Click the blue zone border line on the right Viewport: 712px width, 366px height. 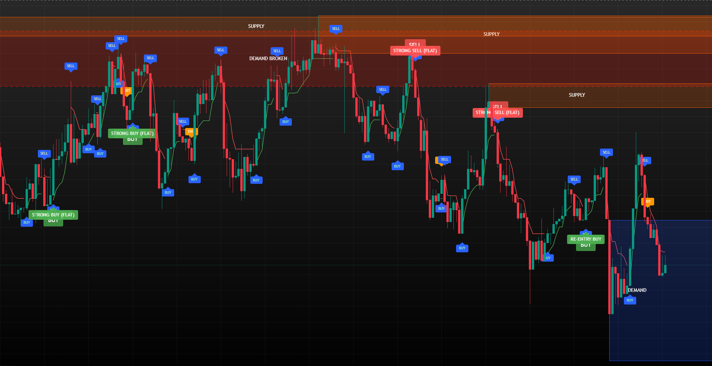(681, 220)
